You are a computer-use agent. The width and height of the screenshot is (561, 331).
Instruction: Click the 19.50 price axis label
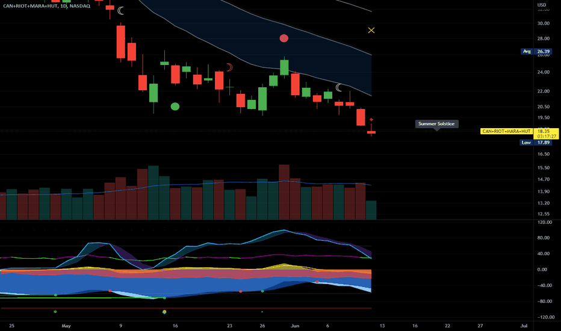coord(543,118)
